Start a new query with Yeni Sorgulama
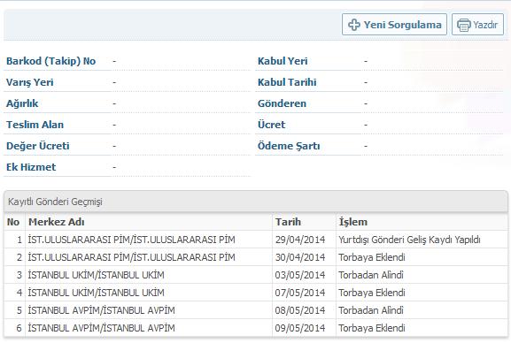511x343 pixels. (x=394, y=25)
